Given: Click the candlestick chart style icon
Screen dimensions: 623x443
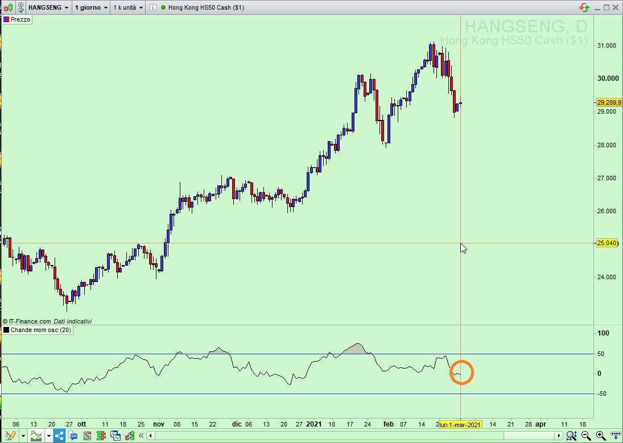Looking at the screenshot, I should pos(8,7).
